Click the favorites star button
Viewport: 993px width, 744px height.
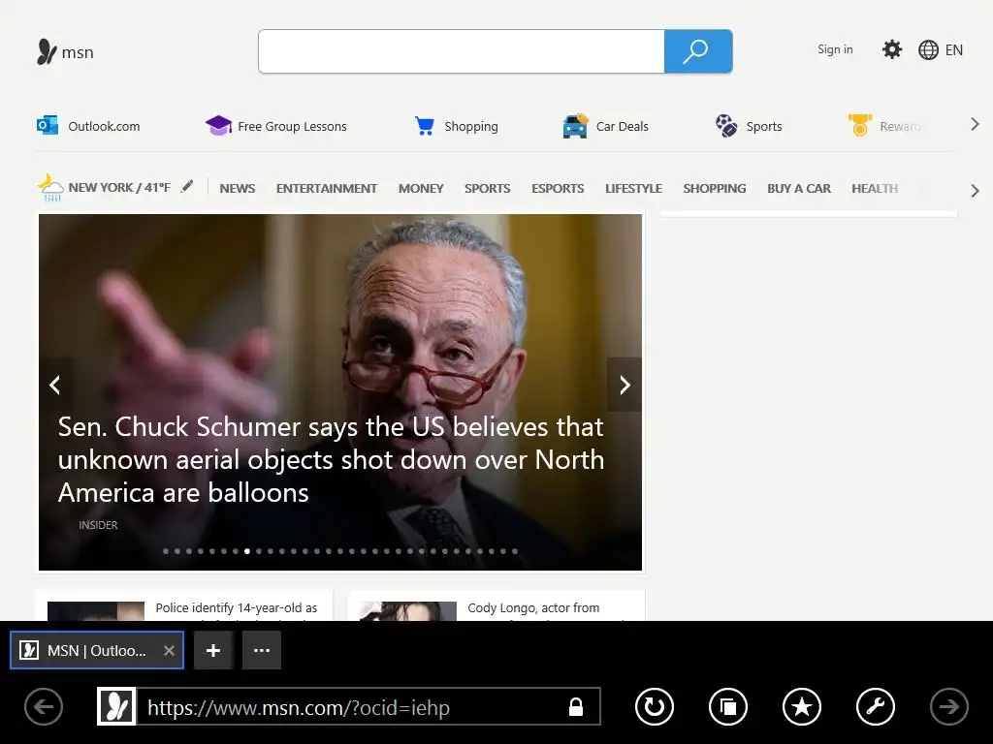point(802,706)
